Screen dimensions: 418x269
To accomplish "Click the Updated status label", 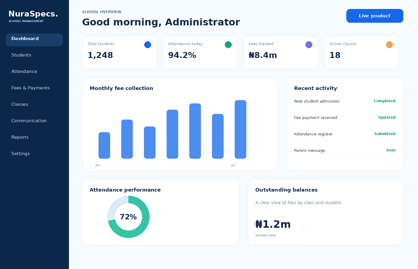I will point(387,117).
